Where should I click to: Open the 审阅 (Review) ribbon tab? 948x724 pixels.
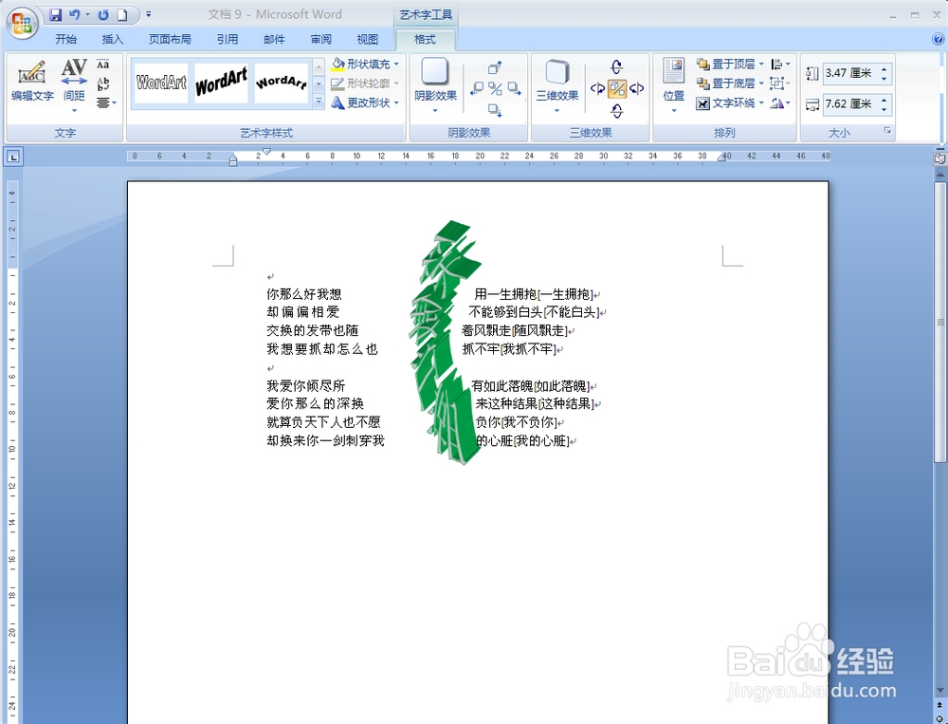pyautogui.click(x=320, y=40)
